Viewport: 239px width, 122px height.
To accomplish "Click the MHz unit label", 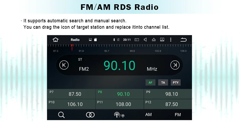I will (152, 69).
